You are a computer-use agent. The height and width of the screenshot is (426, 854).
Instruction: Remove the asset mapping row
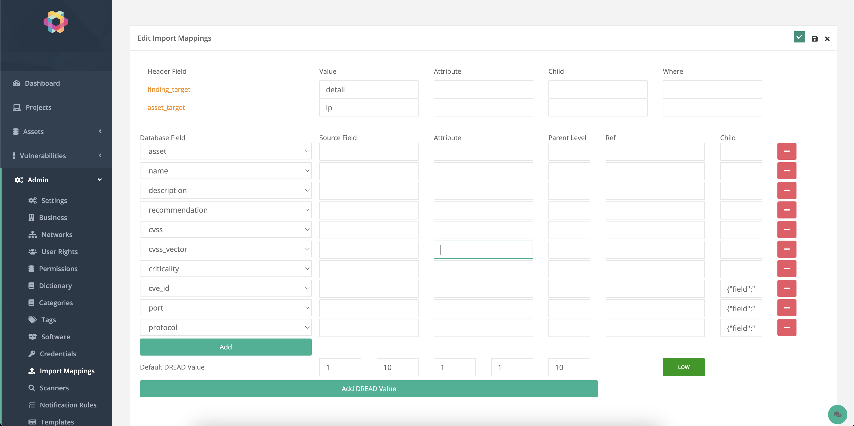tap(787, 151)
